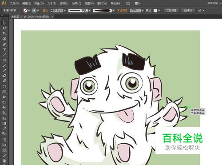Viewport: 222px width, 165px height.
Task: Select the Blob Brush tool
Action: tap(4, 76)
